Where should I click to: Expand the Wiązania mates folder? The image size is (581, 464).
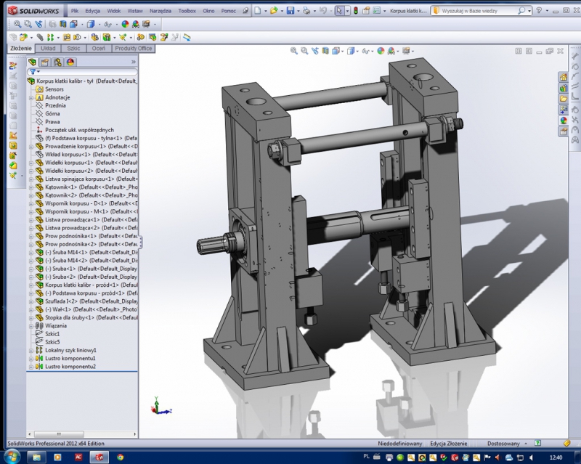31,326
